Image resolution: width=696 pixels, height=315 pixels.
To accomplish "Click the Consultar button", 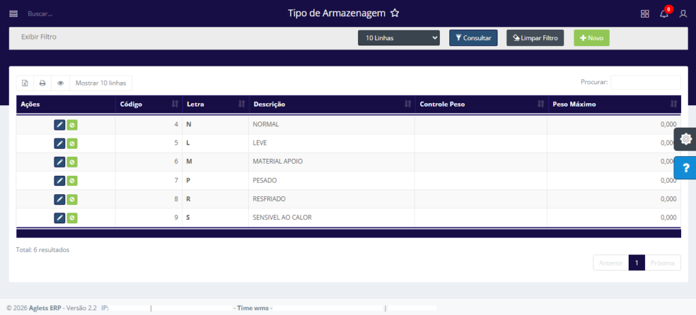I will coord(473,38).
